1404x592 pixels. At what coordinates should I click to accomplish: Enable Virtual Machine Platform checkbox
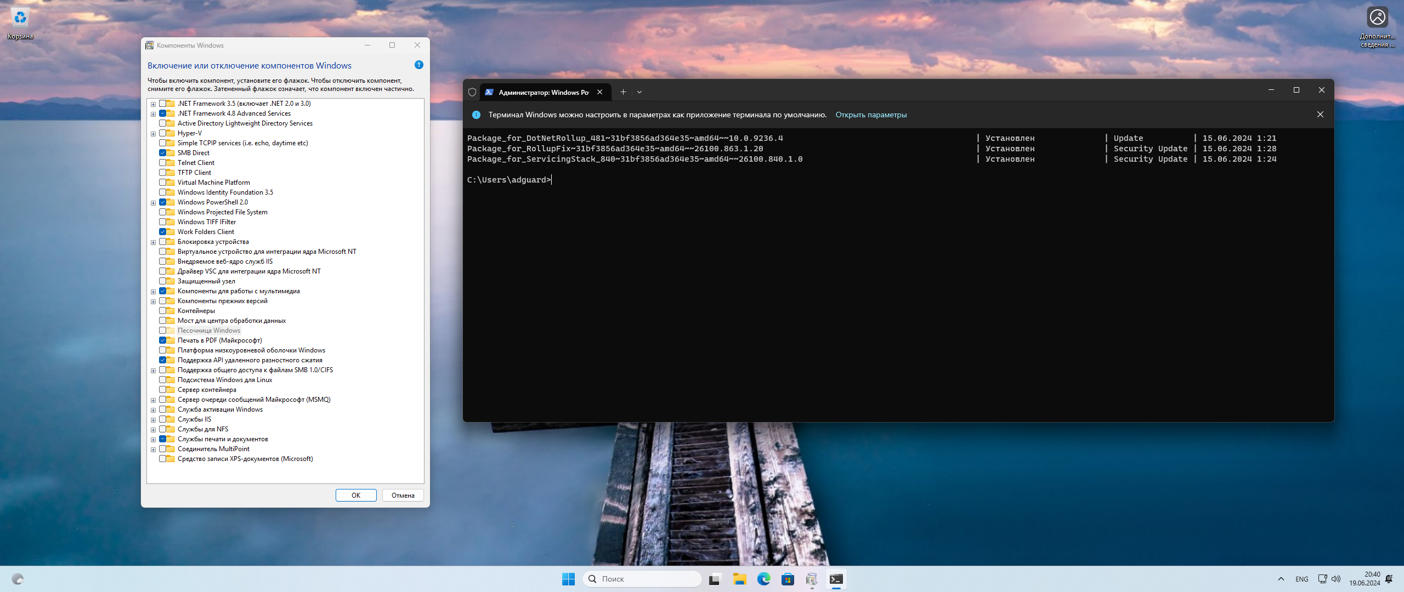pos(163,183)
